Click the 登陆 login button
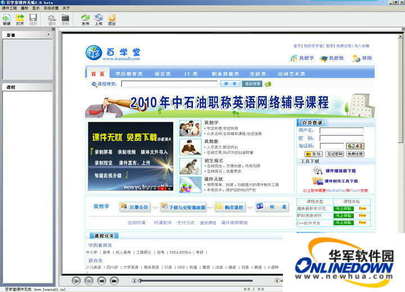The image size is (405, 292). (x=313, y=154)
